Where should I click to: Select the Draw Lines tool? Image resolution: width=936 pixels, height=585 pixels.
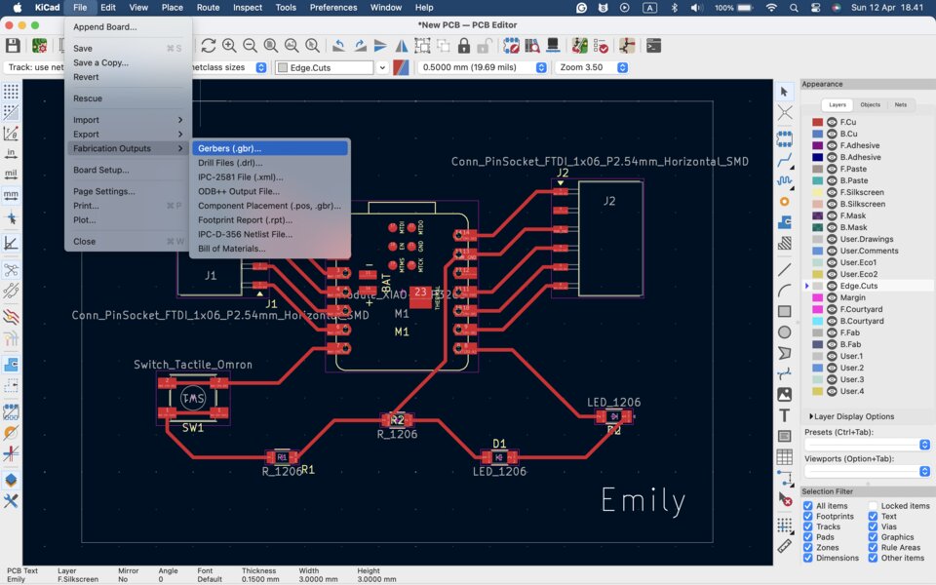click(x=784, y=270)
